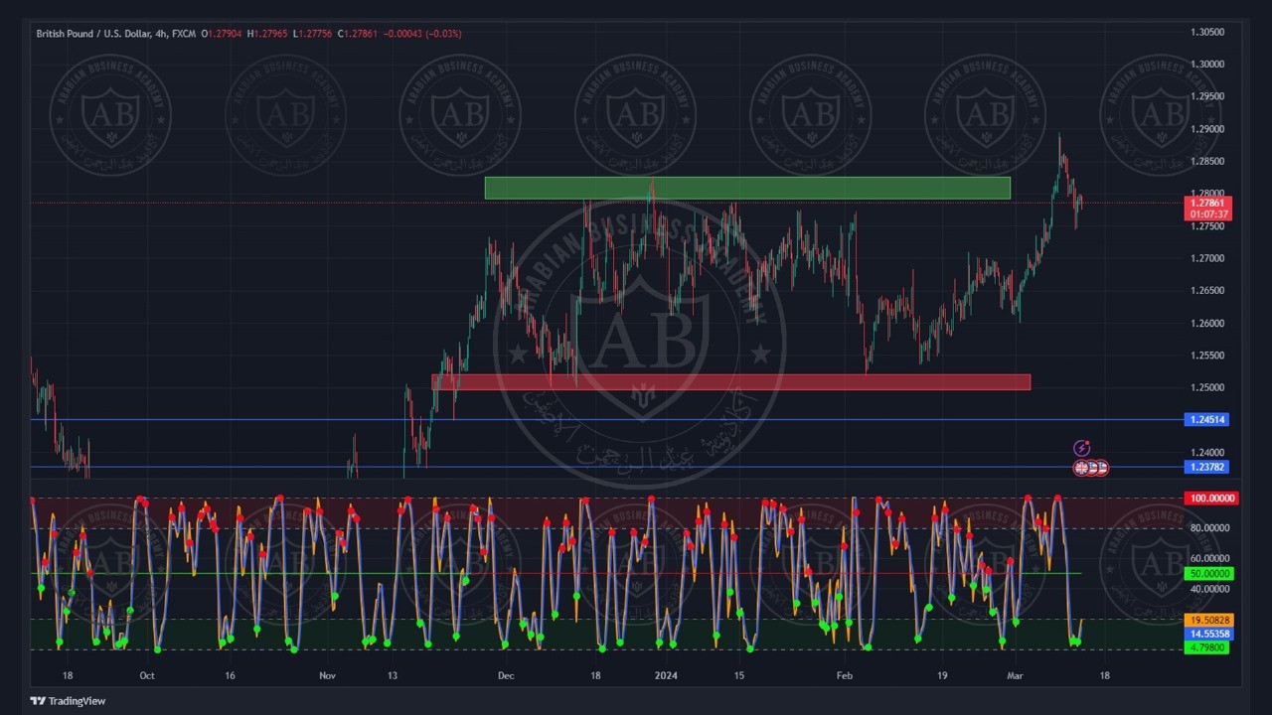Click the 1.30000 price axis label
Image resolution: width=1272 pixels, height=715 pixels.
tap(1207, 64)
